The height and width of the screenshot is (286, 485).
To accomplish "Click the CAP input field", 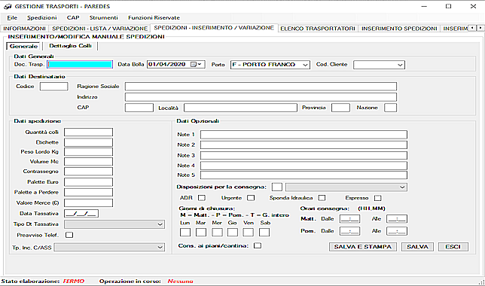I will pyautogui.click(x=139, y=108).
